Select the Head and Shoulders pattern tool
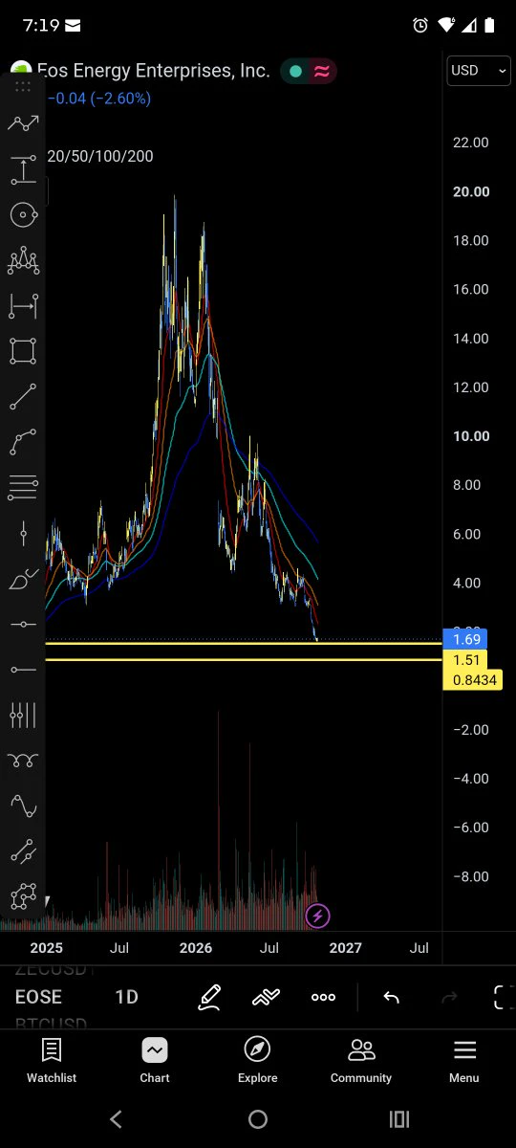 (x=23, y=259)
